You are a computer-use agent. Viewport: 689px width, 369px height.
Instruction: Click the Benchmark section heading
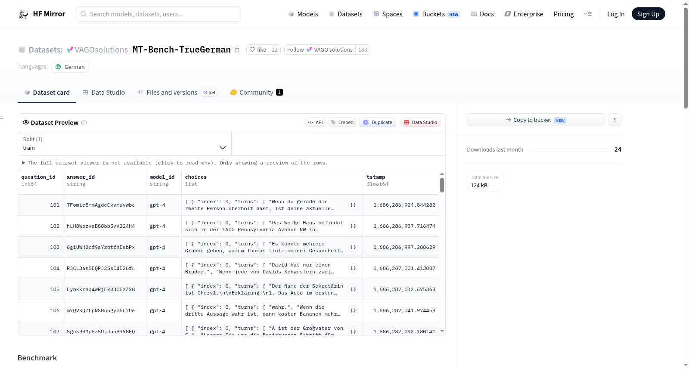pos(37,358)
